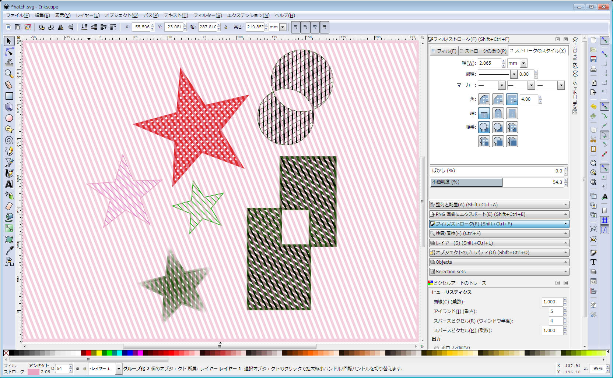Click the no-color X palette swatch

[x=6, y=353]
